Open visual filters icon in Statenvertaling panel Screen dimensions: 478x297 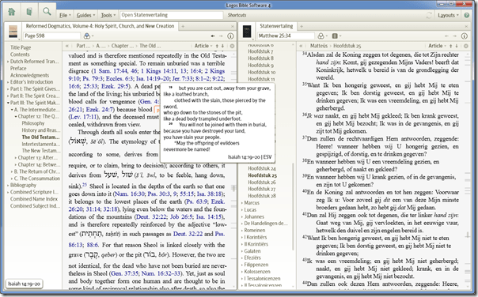coord(321,36)
